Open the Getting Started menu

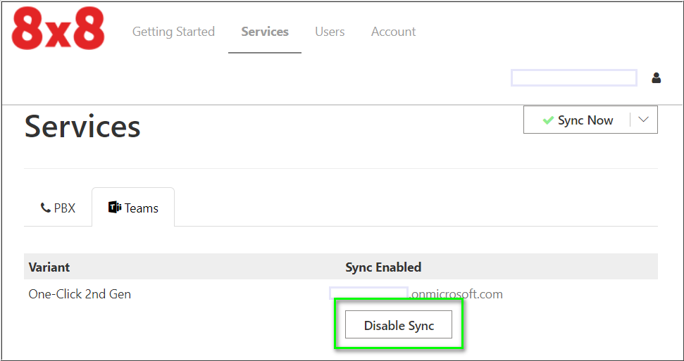point(173,32)
